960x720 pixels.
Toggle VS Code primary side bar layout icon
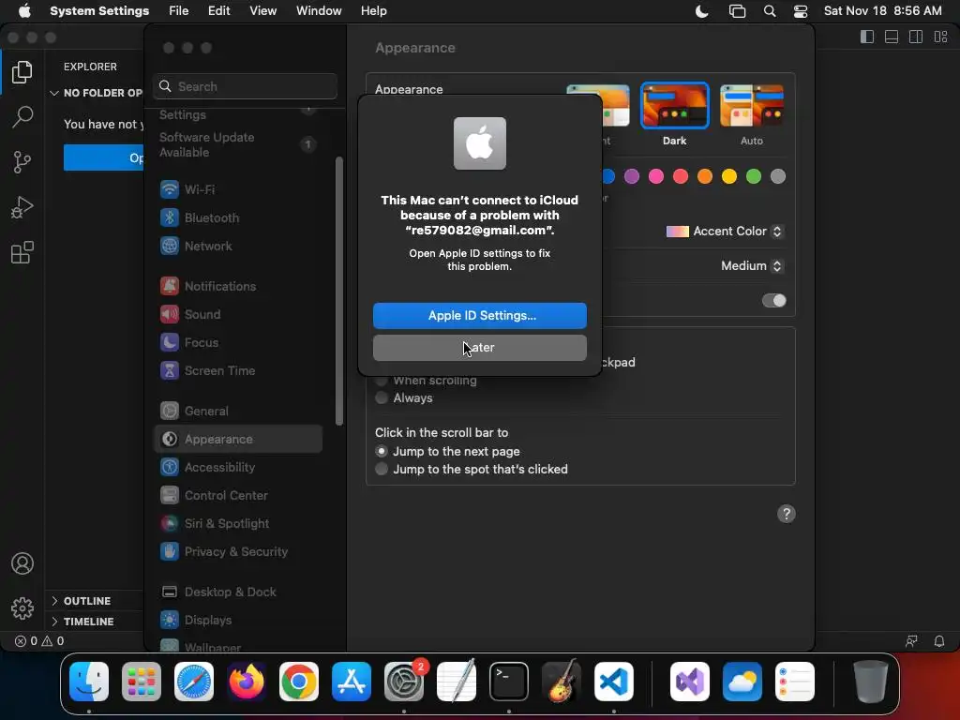pos(867,37)
